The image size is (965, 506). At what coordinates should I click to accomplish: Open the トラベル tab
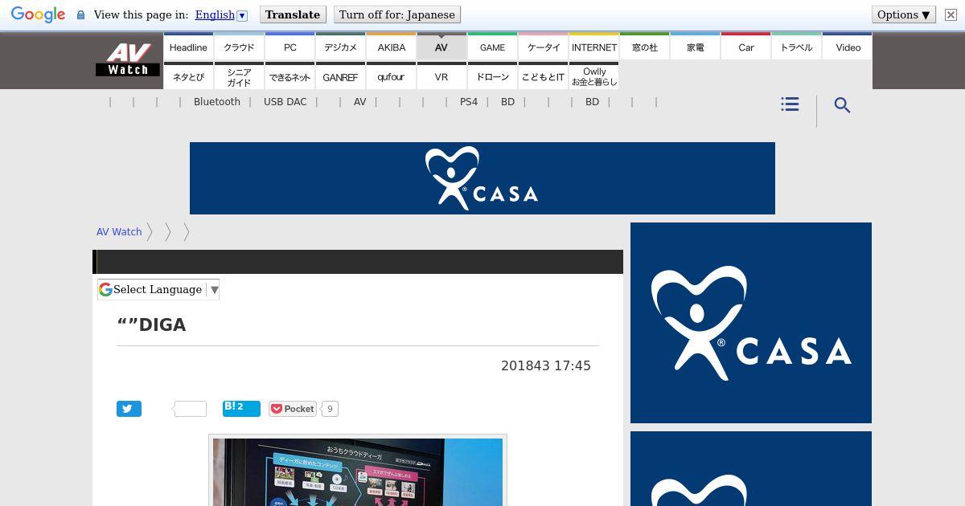(x=797, y=47)
